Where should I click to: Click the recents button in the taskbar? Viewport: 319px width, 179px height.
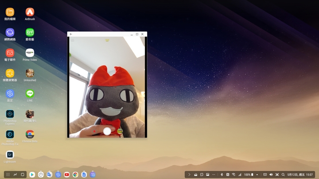pyautogui.click(x=15, y=175)
